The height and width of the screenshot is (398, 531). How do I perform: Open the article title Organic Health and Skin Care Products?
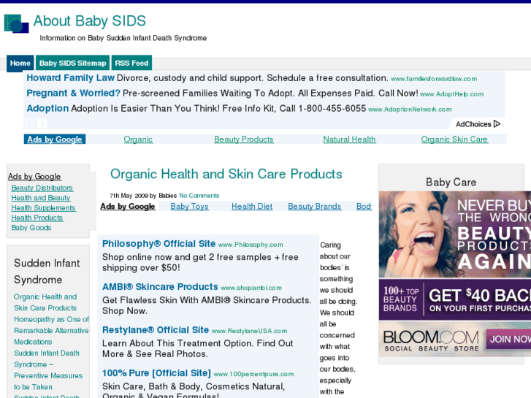point(226,174)
